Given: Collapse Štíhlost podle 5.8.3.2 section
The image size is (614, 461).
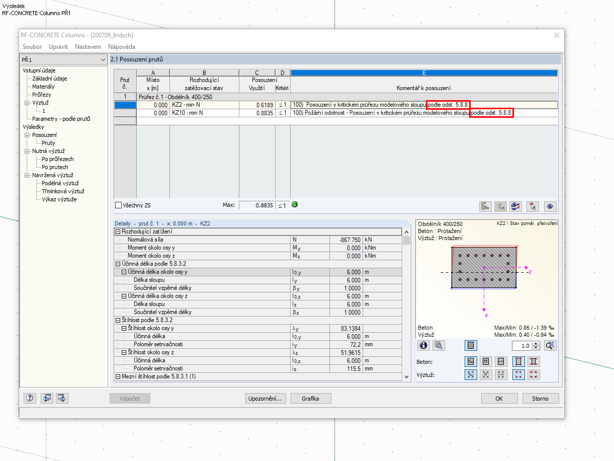Looking at the screenshot, I should coord(118,320).
